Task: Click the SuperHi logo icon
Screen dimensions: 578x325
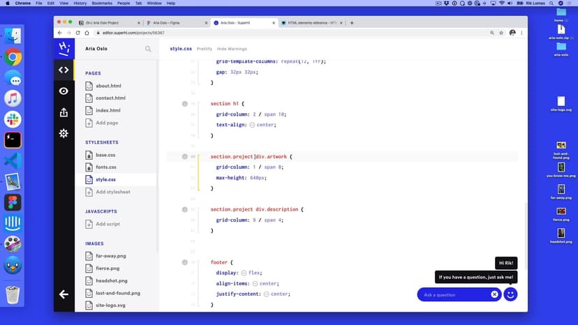Action: tap(64, 48)
